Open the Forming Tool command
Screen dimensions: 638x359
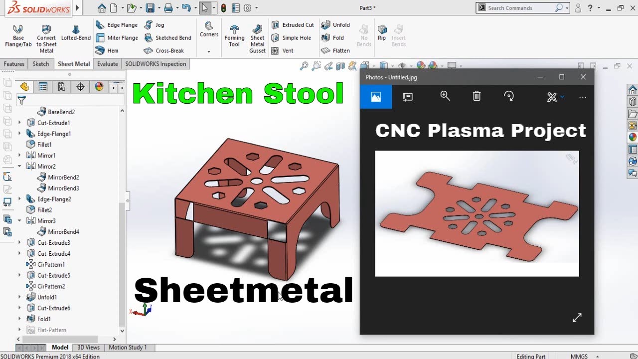[x=234, y=36]
